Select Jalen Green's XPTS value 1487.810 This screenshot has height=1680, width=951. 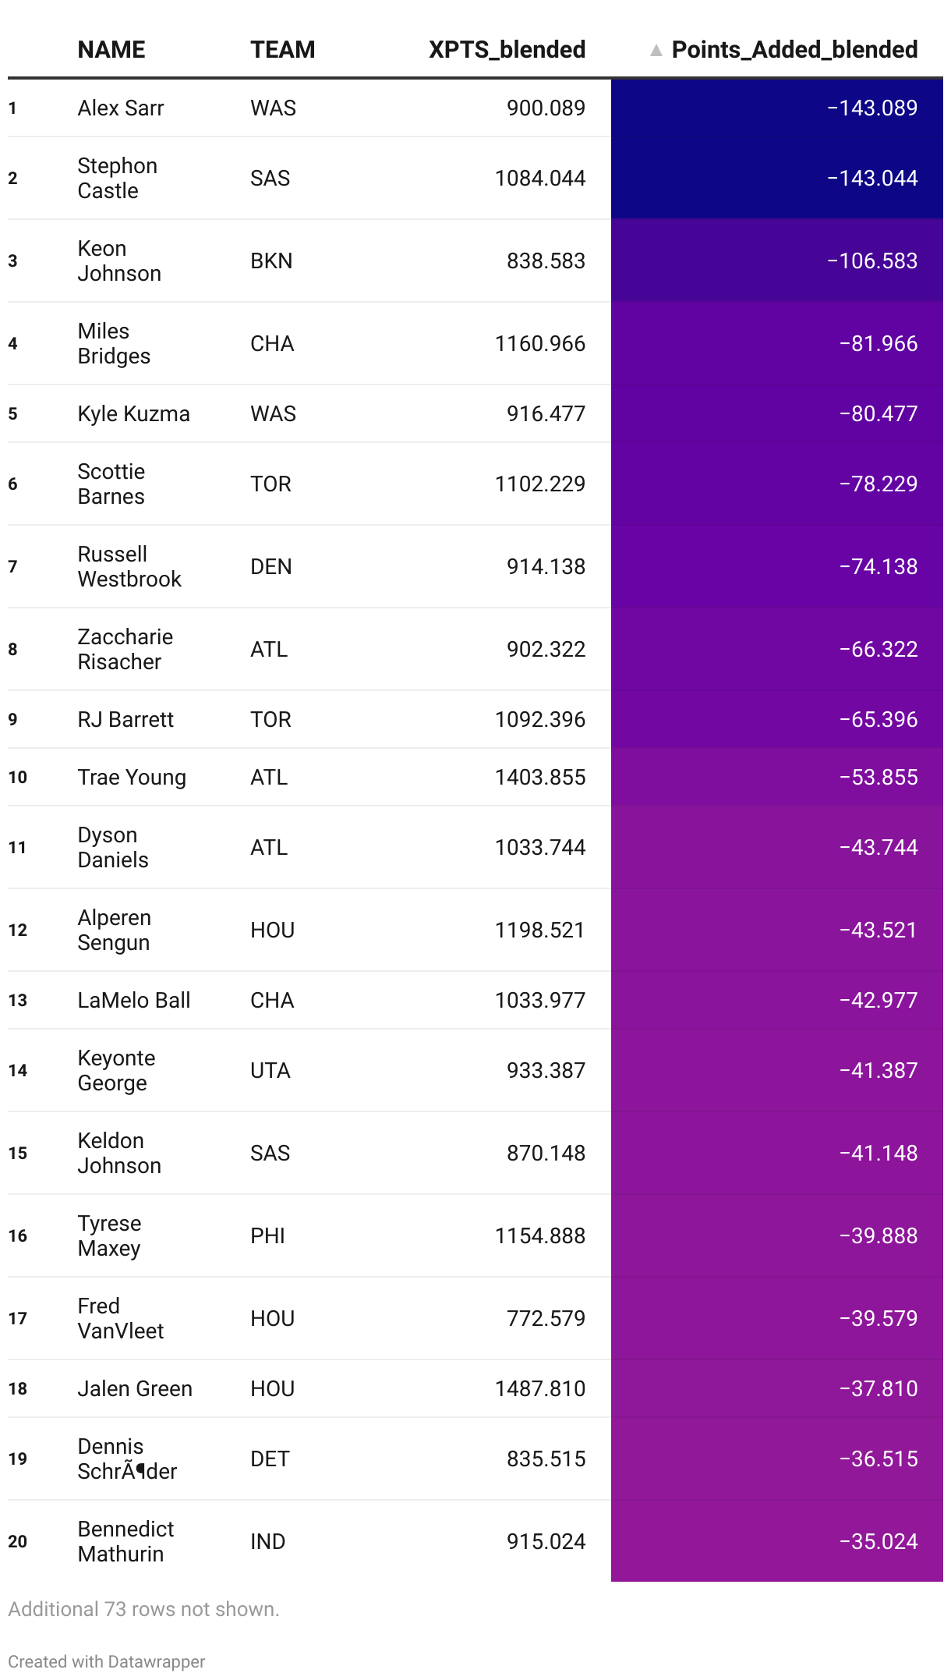pyautogui.click(x=540, y=1389)
